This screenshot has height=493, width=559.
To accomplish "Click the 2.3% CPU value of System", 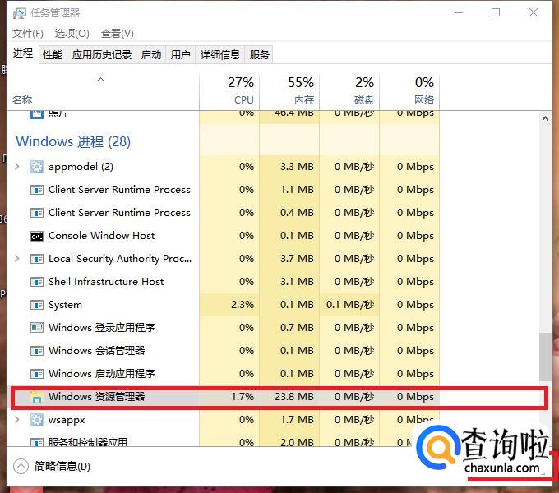I will click(243, 305).
